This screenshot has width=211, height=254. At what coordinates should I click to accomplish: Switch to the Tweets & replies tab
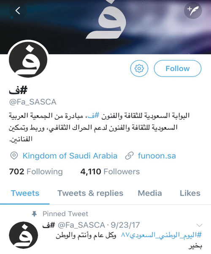[90, 193]
